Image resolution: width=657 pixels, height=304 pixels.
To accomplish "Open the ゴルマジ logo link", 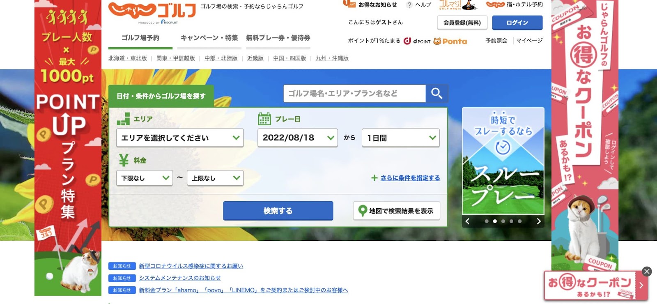I will pos(458,5).
